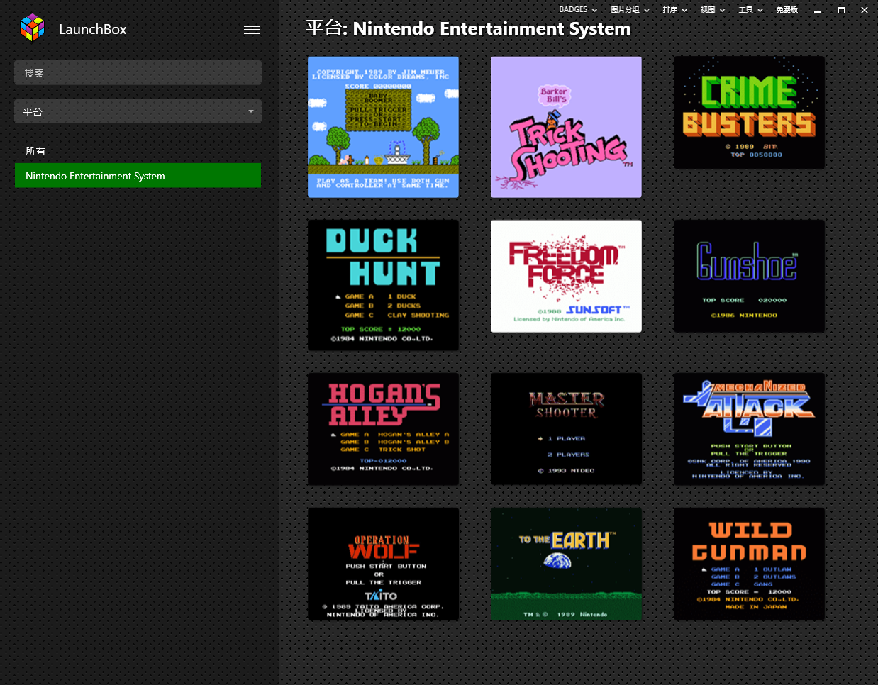Select Barker Bill's Trick Shooting cover
878x685 pixels.
pyautogui.click(x=566, y=127)
